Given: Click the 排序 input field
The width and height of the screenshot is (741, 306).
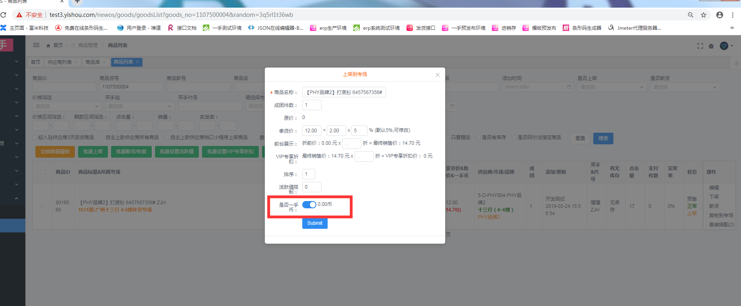Looking at the screenshot, I should 309,174.
